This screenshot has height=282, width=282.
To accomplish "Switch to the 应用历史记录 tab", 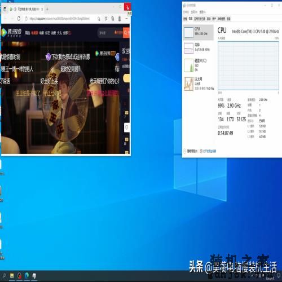I will click(200, 19).
